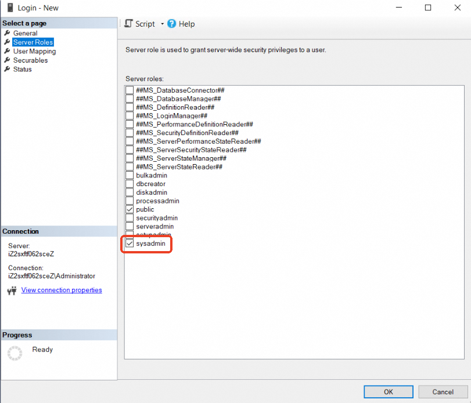Check the bulkadmin role checkbox

pyautogui.click(x=130, y=175)
